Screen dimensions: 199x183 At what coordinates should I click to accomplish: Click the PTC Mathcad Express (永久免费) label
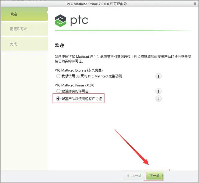(x=79, y=70)
